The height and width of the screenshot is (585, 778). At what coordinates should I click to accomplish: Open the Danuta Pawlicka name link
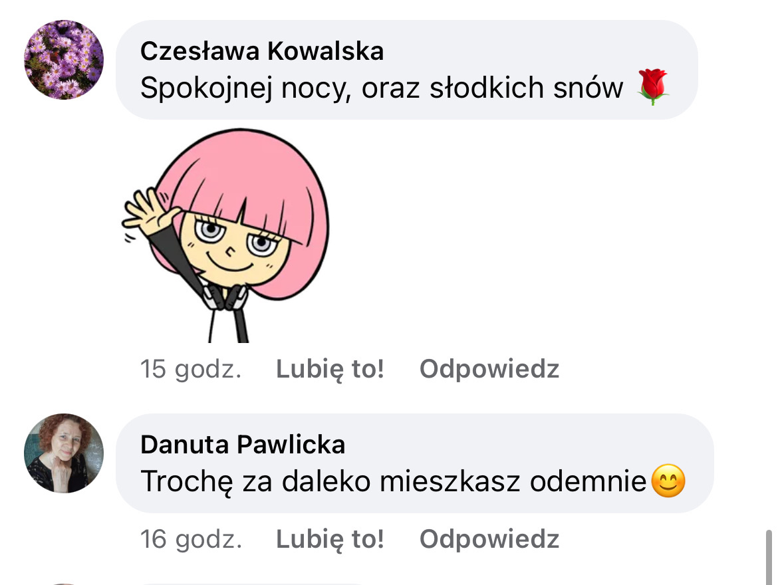[243, 445]
